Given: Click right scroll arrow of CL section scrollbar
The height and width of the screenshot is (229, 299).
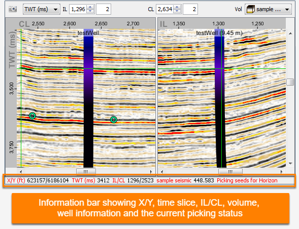Looking at the screenshot, I should tap(151, 172).
